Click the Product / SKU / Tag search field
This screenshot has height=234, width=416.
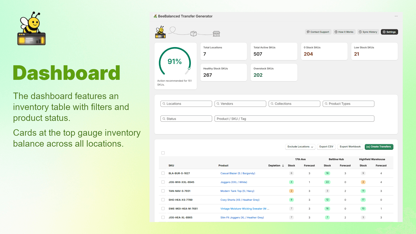click(294, 119)
